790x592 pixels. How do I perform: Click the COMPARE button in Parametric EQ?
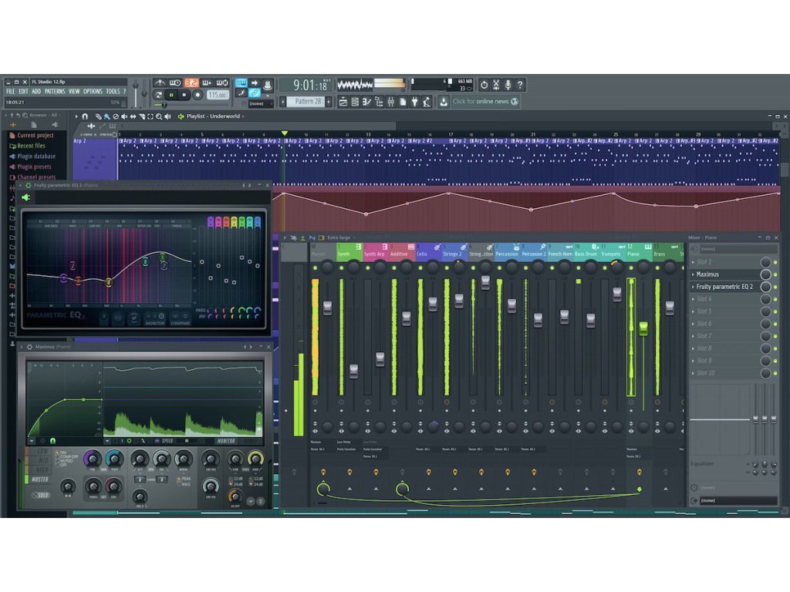180,323
